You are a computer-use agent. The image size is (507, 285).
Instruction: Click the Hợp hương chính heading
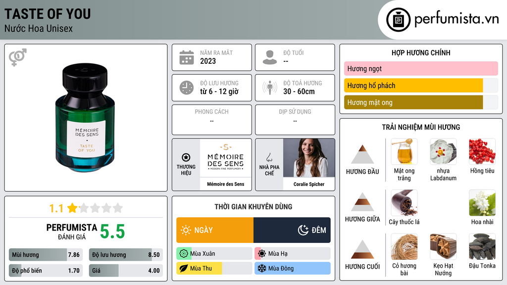point(421,52)
